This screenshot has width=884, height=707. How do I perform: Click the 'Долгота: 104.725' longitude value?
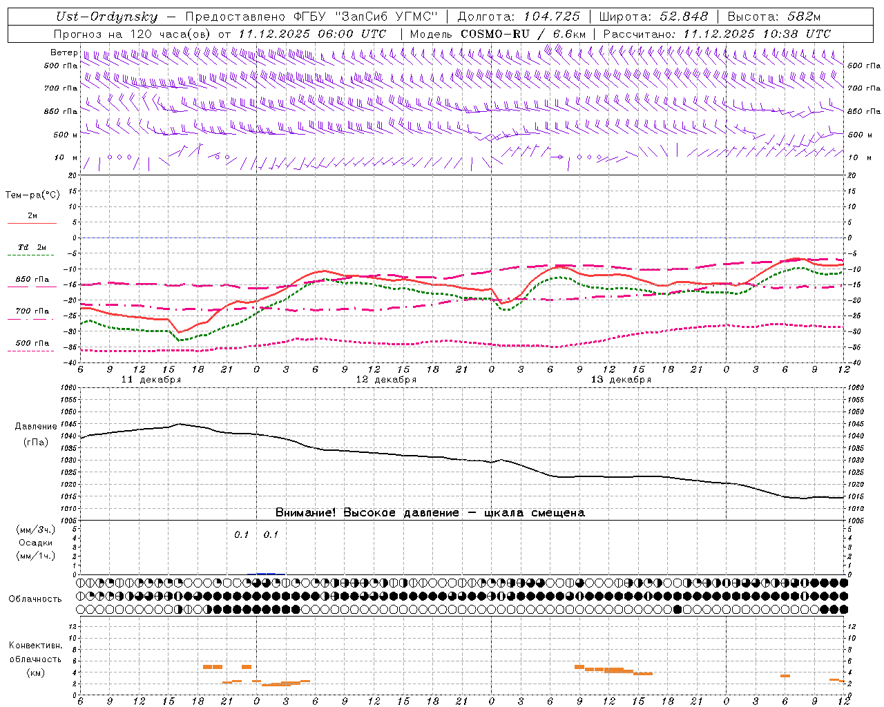tap(519, 17)
